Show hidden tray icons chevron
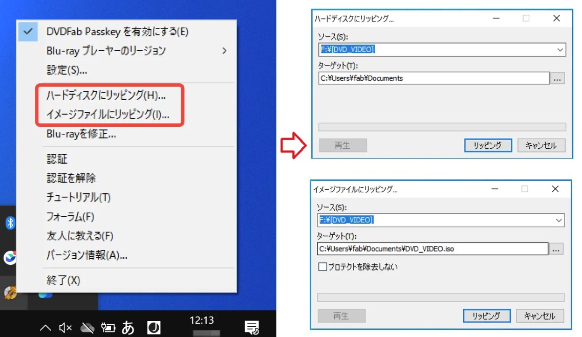582x337 pixels. [45, 327]
